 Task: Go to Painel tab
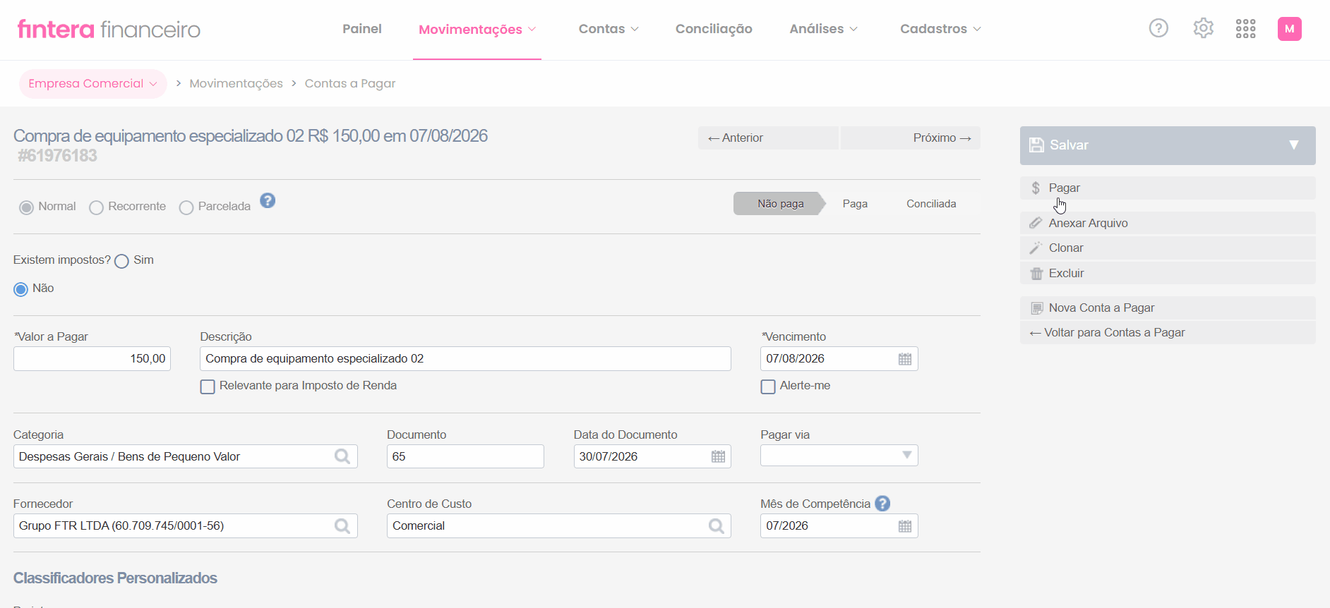pos(362,29)
